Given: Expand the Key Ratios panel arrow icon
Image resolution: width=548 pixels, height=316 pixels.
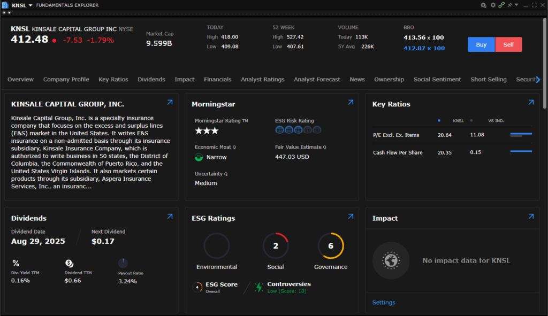Looking at the screenshot, I should [x=531, y=102].
